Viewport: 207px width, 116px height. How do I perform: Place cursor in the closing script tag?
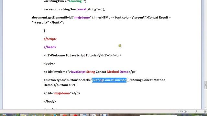point(50,39)
